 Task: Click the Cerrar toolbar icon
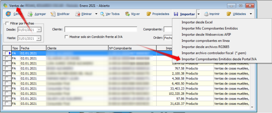pyautogui.click(x=8, y=14)
